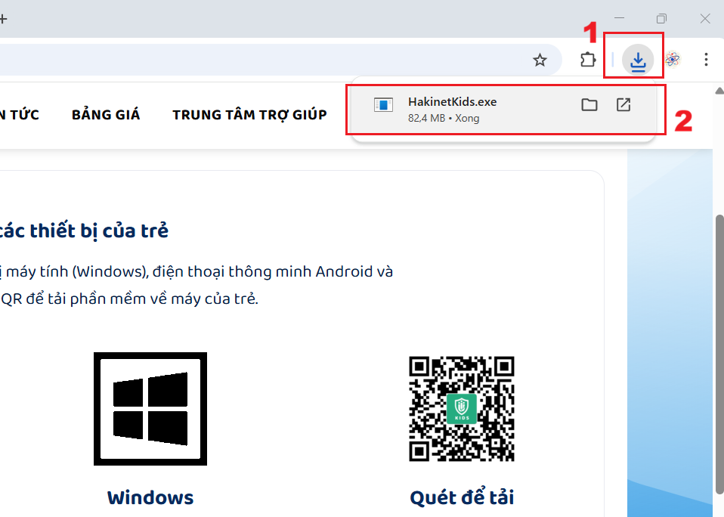Click the Hakinet Kids QR code
724x517 pixels.
[x=461, y=408]
